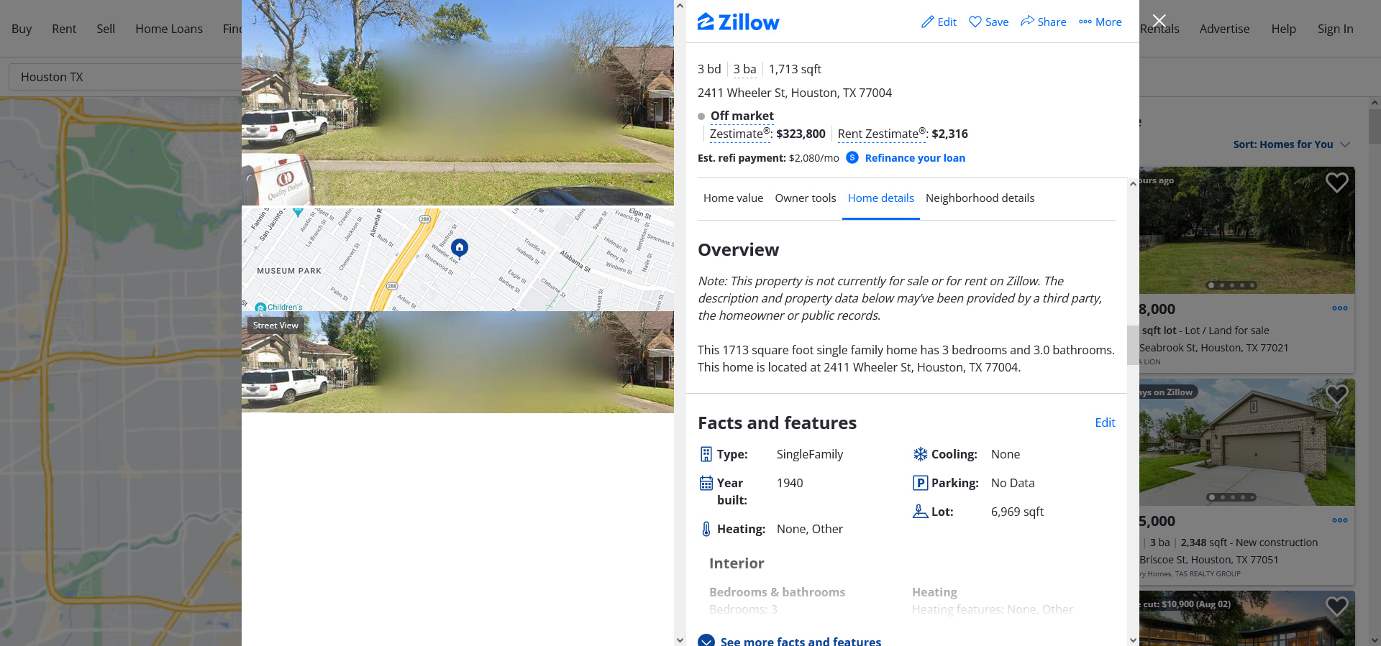Save home with heart icon
Viewport: 1381px width, 646px height.
point(975,22)
